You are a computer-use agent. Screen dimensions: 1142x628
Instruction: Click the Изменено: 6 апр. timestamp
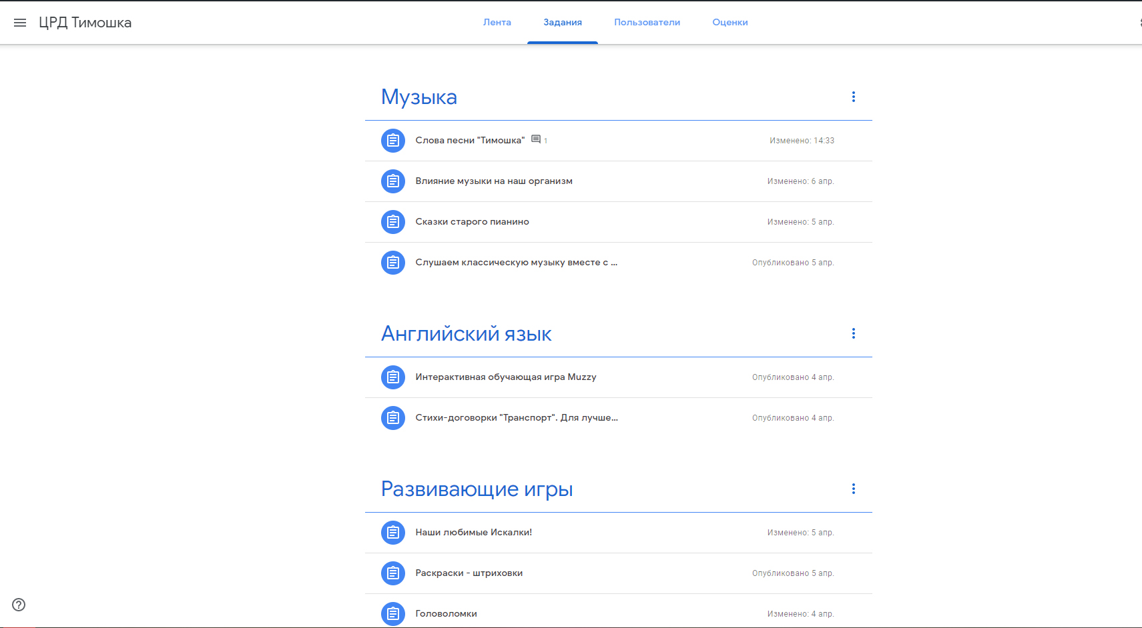[x=800, y=181]
